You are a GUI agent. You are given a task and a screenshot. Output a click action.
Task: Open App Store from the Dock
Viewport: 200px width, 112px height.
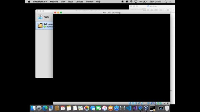pyautogui.click(x=117, y=108)
